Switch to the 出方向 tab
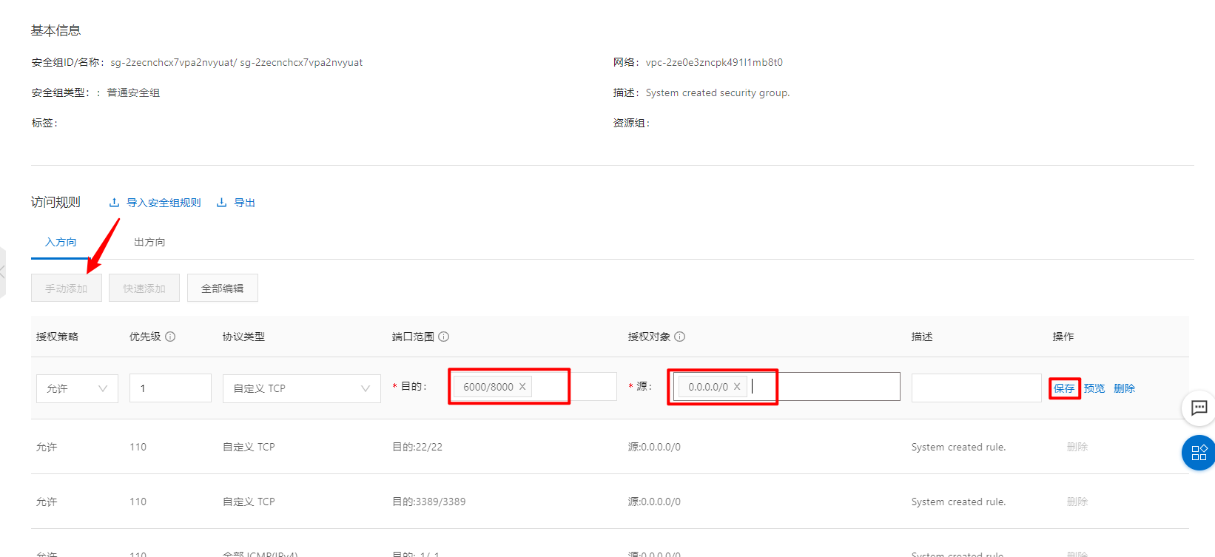 (x=149, y=242)
